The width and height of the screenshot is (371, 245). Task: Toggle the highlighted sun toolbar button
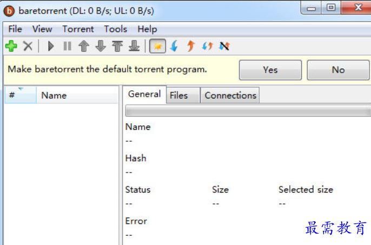point(157,46)
